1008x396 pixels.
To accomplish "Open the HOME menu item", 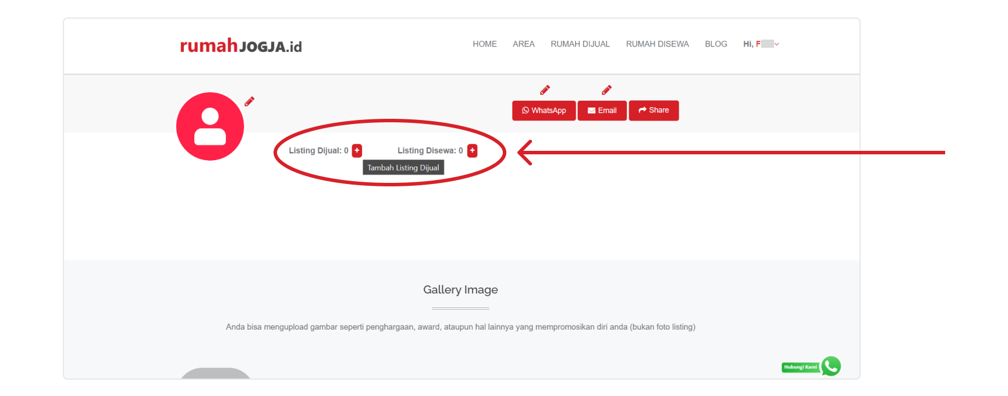I will coord(484,44).
